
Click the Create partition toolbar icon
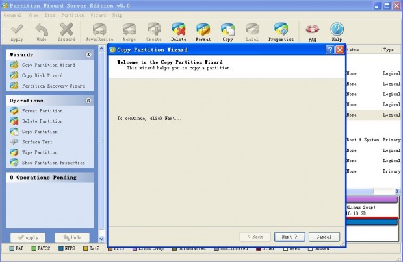pos(153,32)
